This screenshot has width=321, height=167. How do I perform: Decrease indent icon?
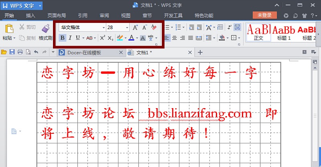[192, 27]
